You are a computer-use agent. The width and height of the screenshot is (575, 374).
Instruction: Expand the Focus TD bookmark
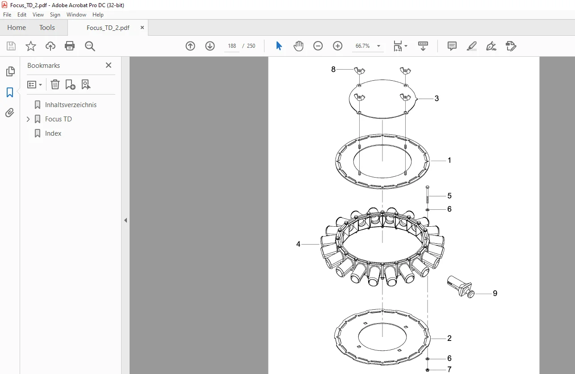coord(28,119)
